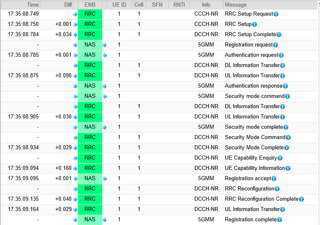Click the Message column header
Screen dimensions: 320x225
click(270, 5)
